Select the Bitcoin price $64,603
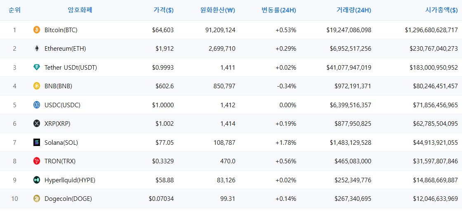 pos(163,30)
